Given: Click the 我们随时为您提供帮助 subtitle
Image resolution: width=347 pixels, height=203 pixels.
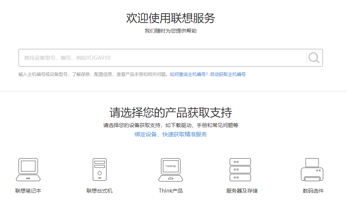Looking at the screenshot, I should click(x=171, y=31).
